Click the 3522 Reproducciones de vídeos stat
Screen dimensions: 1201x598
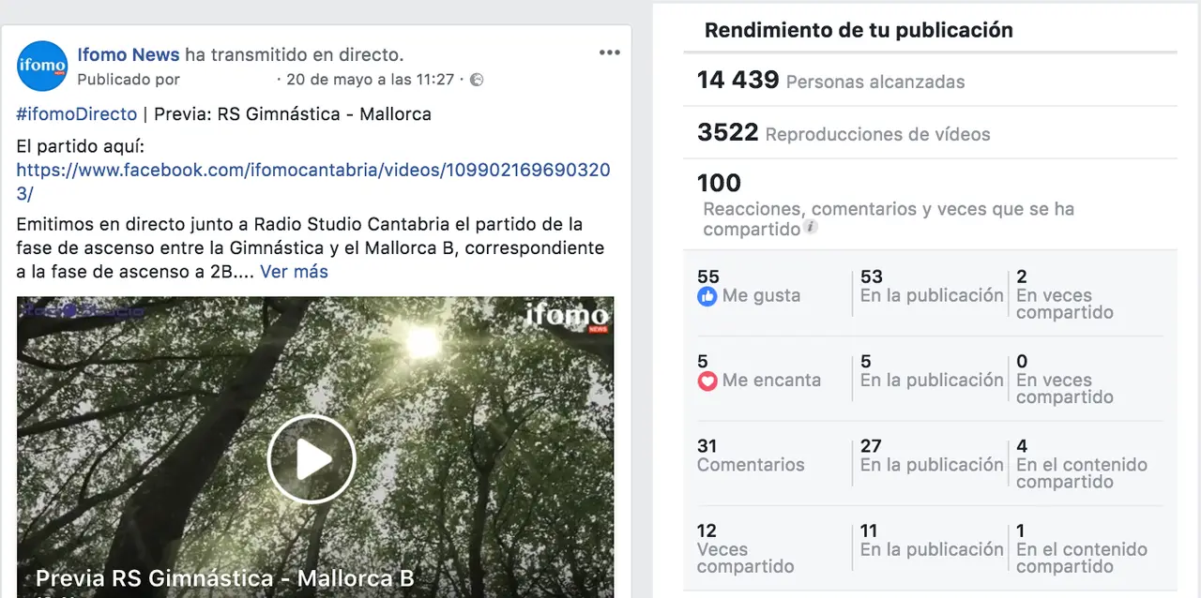[x=844, y=133]
